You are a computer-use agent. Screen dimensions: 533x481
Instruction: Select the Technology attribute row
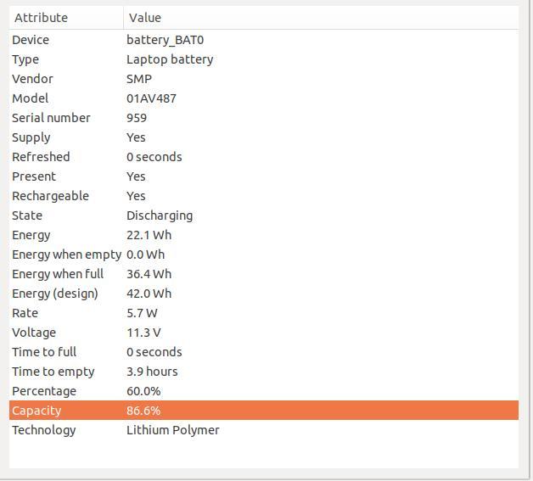264,430
